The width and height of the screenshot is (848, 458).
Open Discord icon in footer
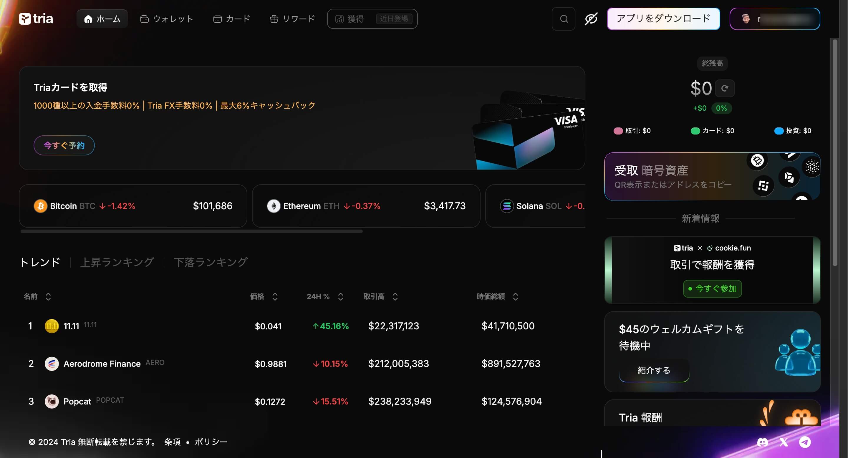coord(762,442)
